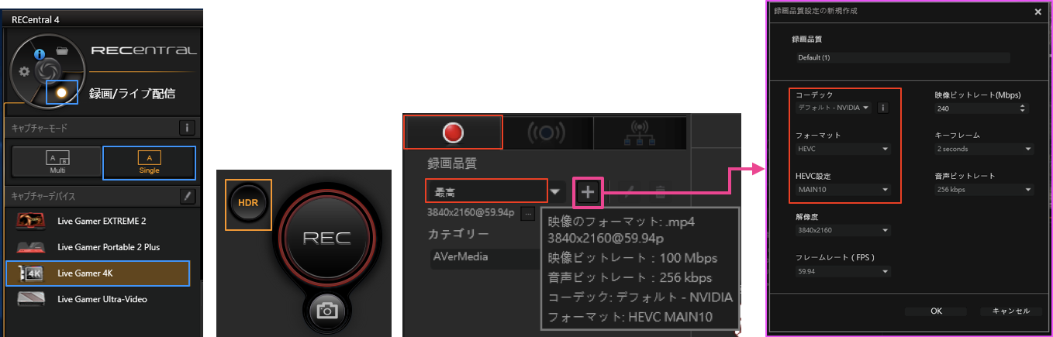Open the 解像度 3840x2160 dropdown
The image size is (1053, 337).
(x=842, y=230)
